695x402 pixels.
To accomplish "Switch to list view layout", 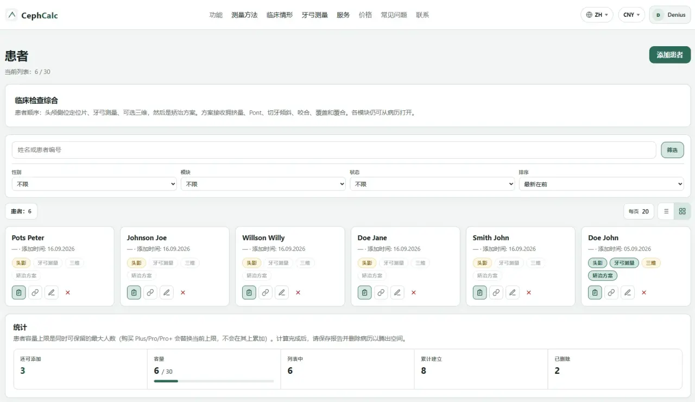I will click(x=666, y=211).
